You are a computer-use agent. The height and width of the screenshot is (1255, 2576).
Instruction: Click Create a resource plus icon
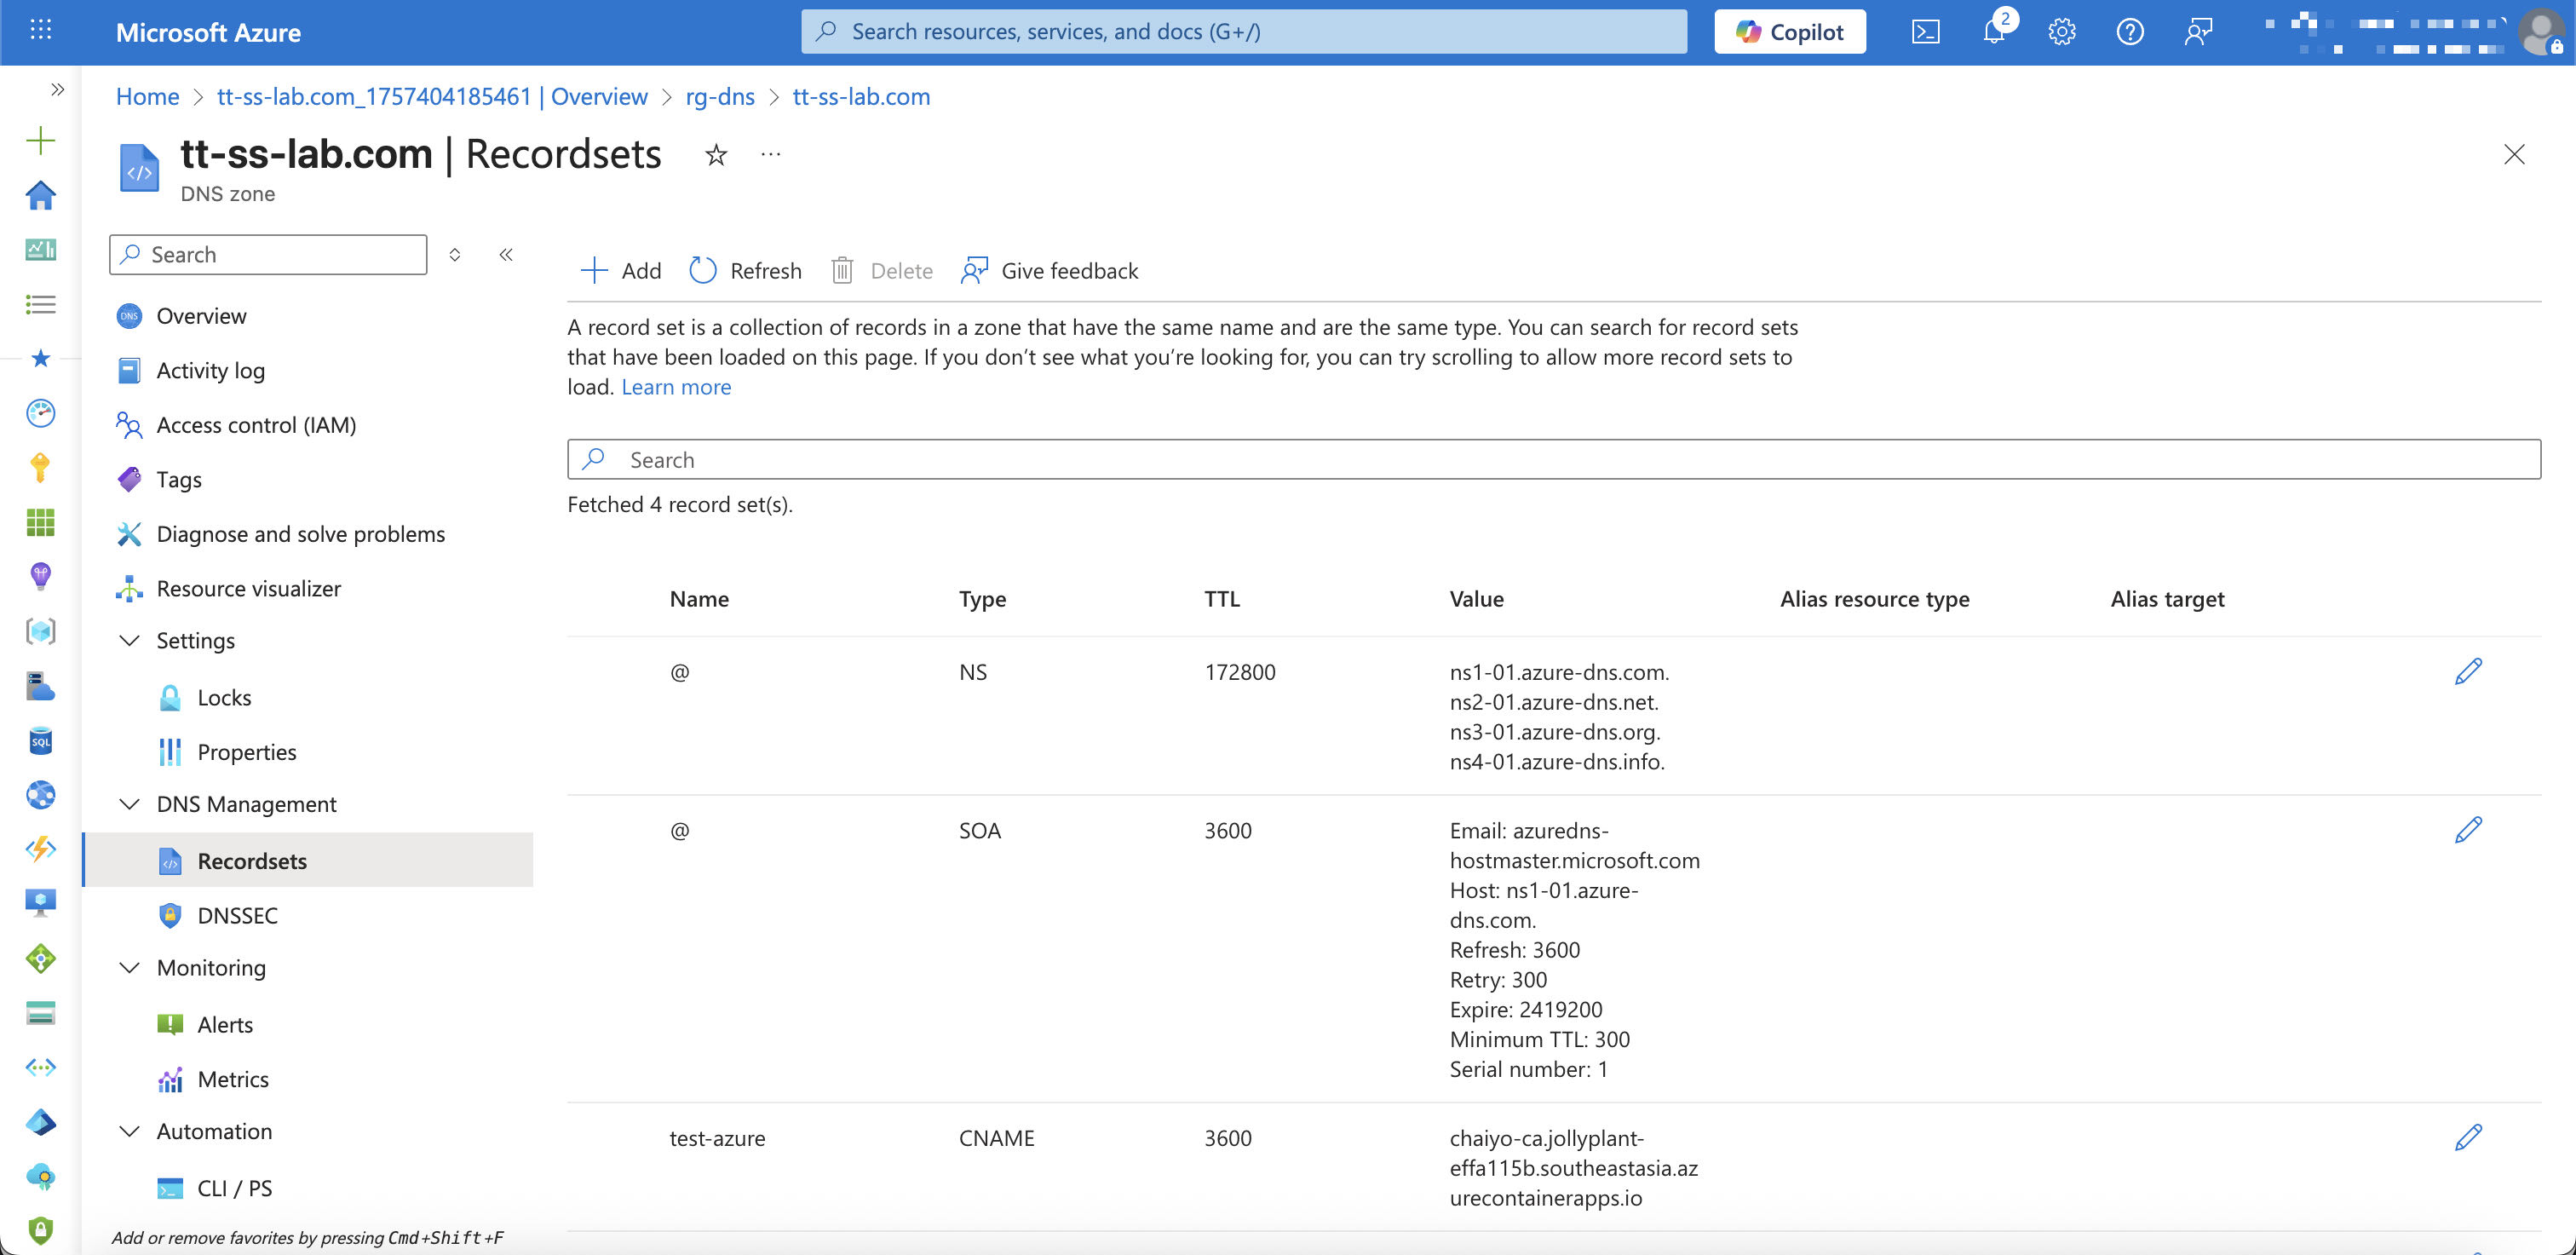click(40, 140)
